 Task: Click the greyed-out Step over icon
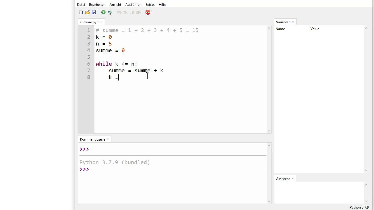(x=119, y=12)
